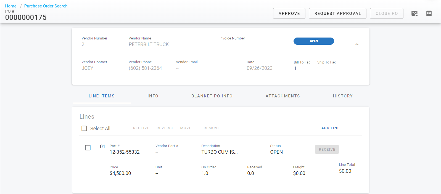Click the Receive button on line 01

point(327,150)
